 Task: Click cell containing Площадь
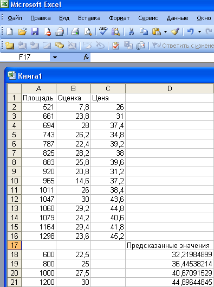tap(38, 98)
